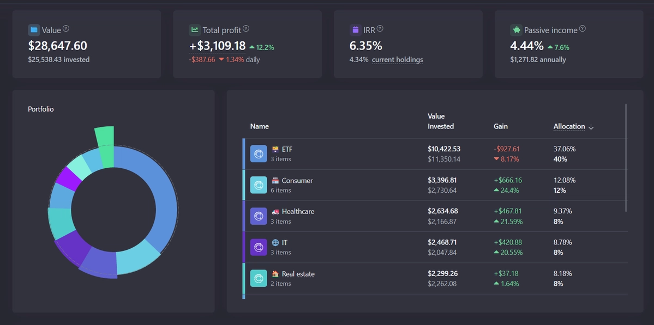
Task: Click the current holdings link
Action: pos(397,59)
